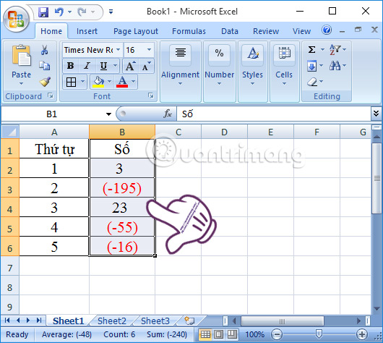Open the Name Box dropdown
The image size is (383, 343).
108,114
